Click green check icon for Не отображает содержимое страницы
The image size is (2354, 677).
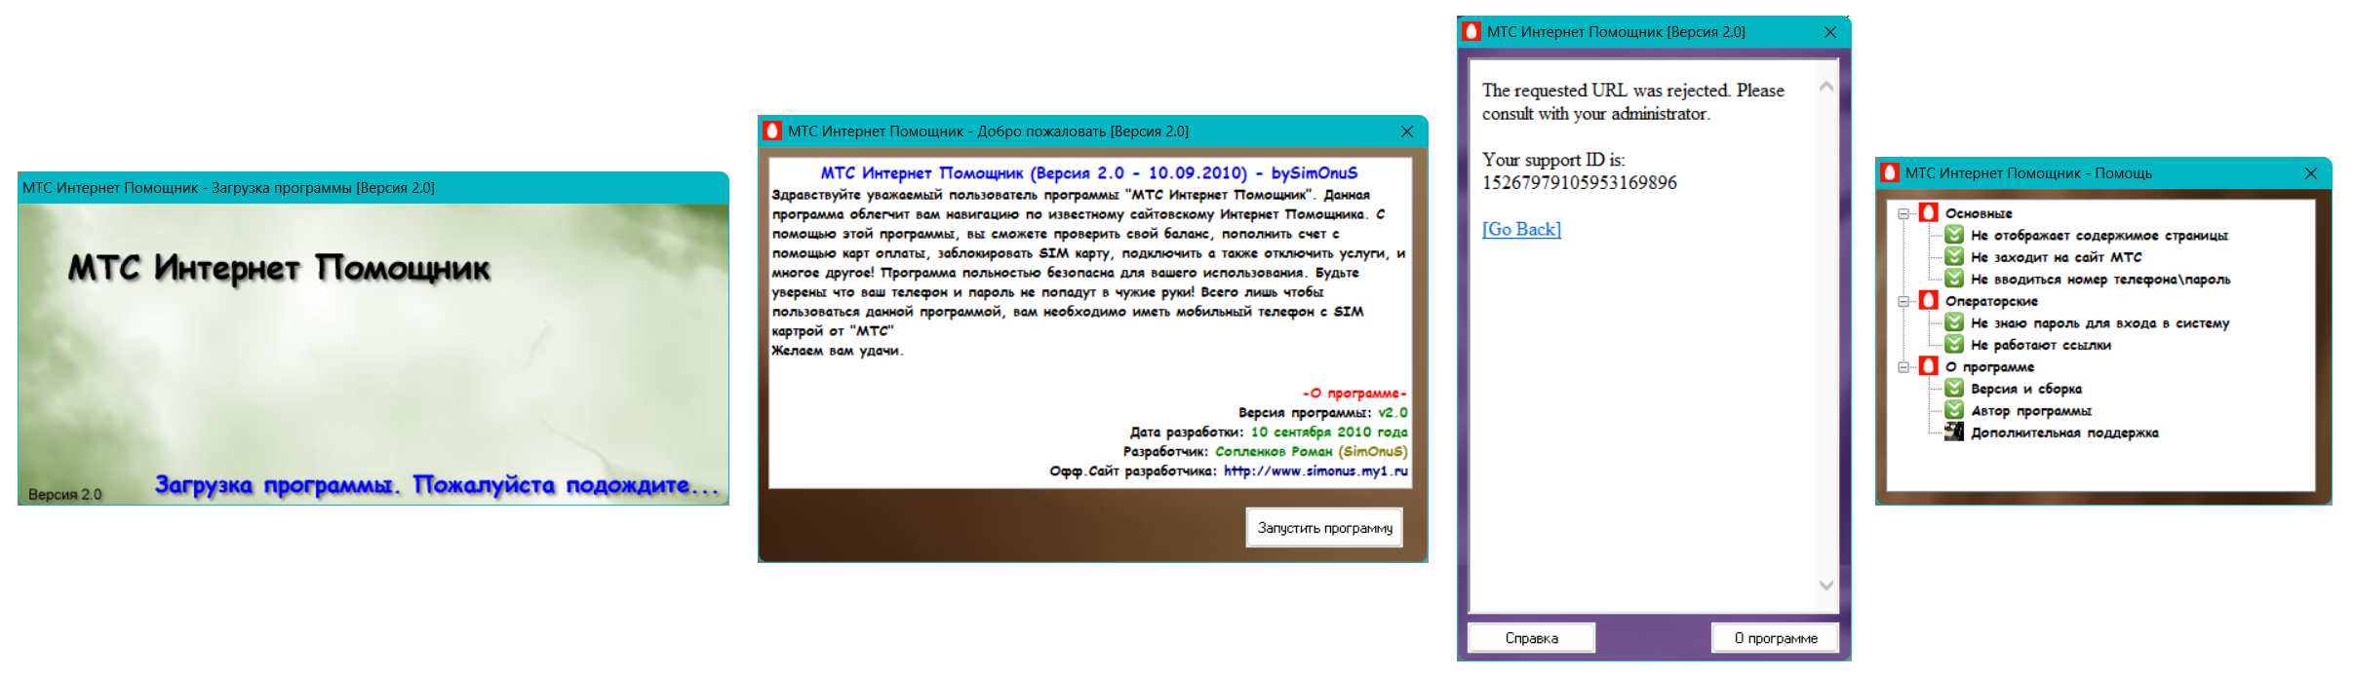click(1954, 235)
